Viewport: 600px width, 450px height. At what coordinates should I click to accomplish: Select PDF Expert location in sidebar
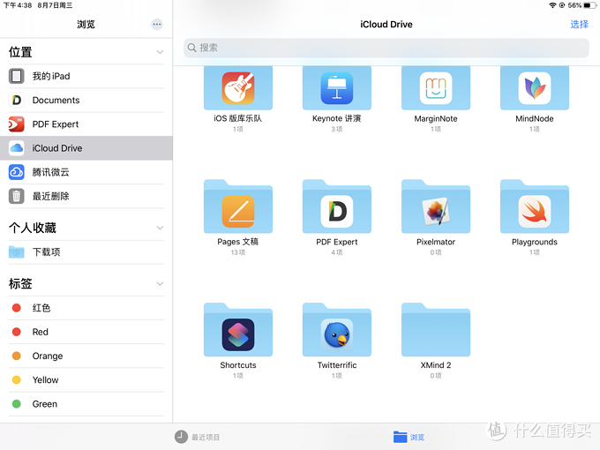[x=86, y=124]
